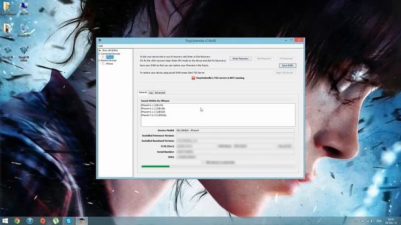401x225 pixels.
Task: Collapse the Recent Devices tree node
Action: click(100, 61)
